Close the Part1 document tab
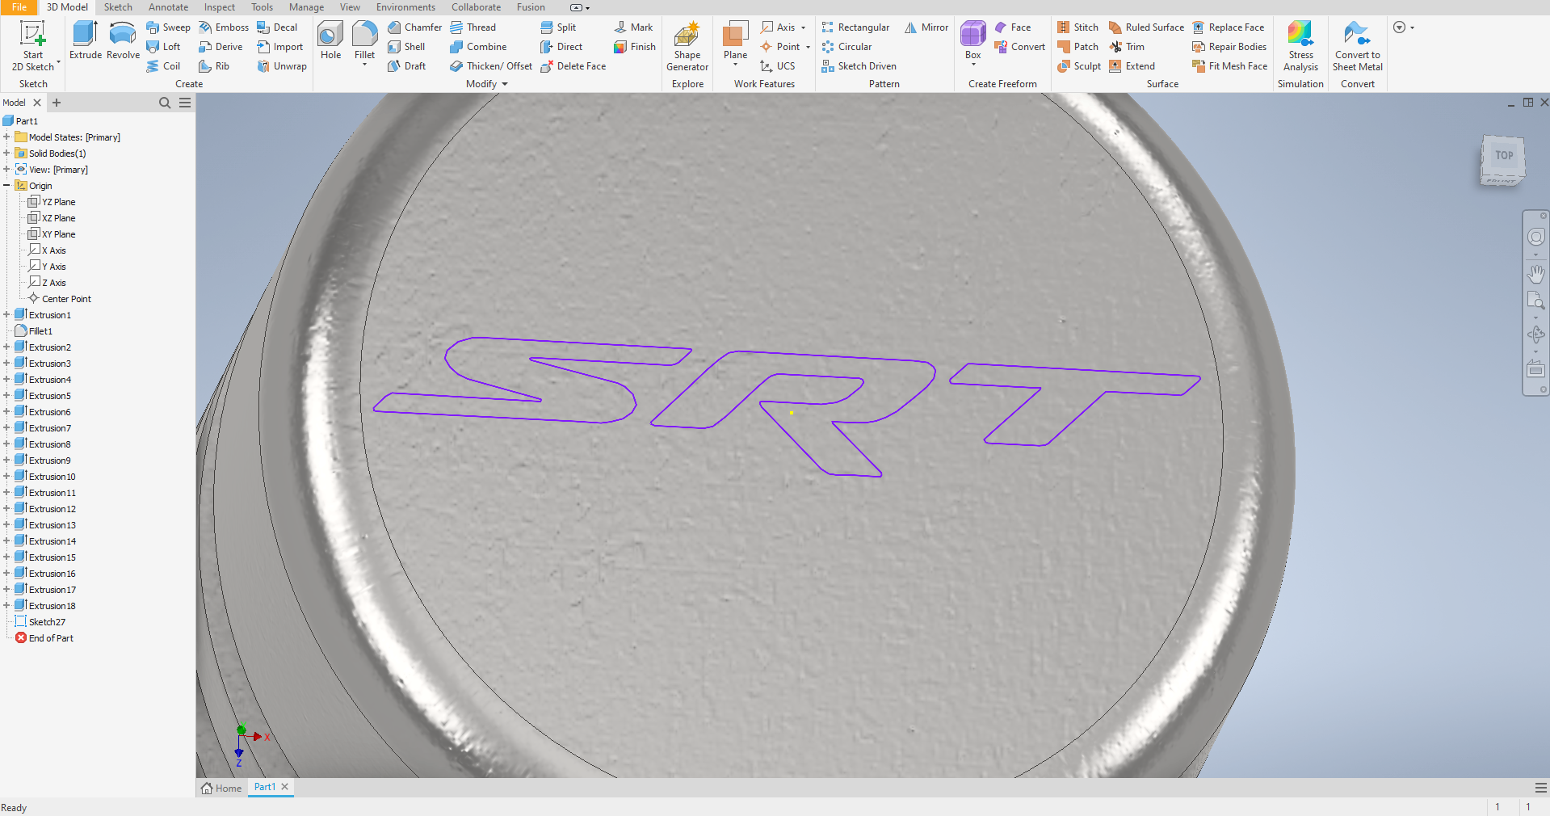 pos(284,787)
